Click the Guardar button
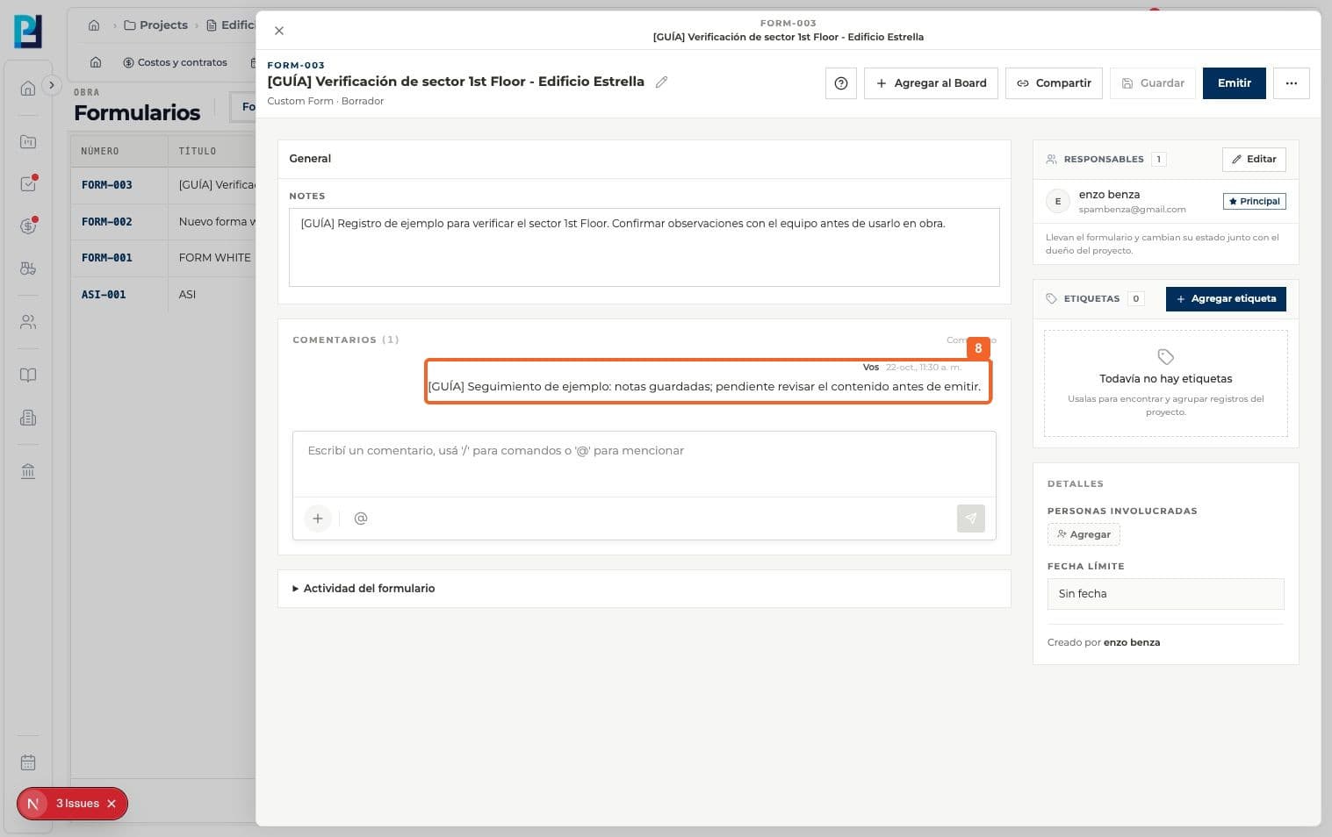Viewport: 1332px width, 837px height. (x=1153, y=83)
